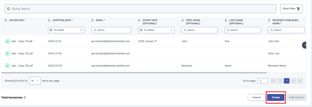
Task: Click the Cancel button
Action: tap(256, 97)
